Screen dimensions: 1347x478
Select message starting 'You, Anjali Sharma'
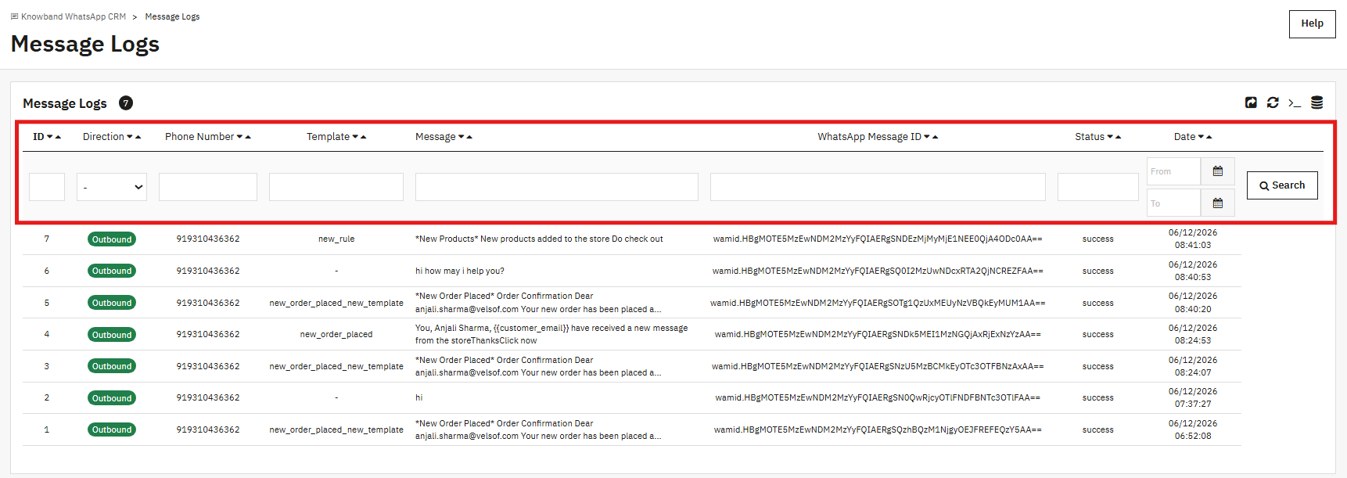(x=551, y=335)
